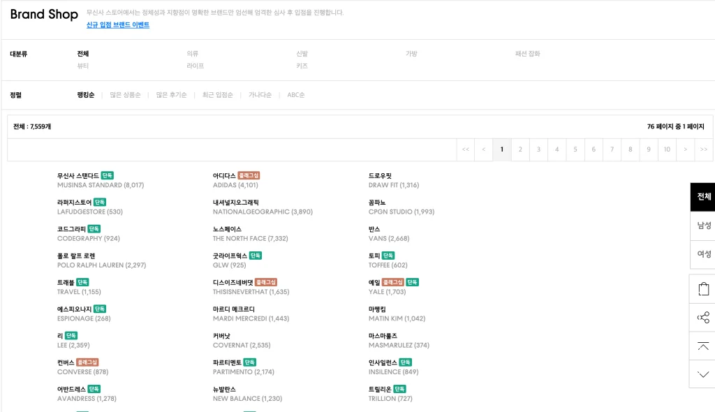The width and height of the screenshot is (715, 412).
Task: Sort brands by ABC순
Action: pyautogui.click(x=295, y=95)
